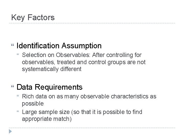Click bullet icon beside Identification Assumption
Screen dimensions: 184x138
coord(13,45)
